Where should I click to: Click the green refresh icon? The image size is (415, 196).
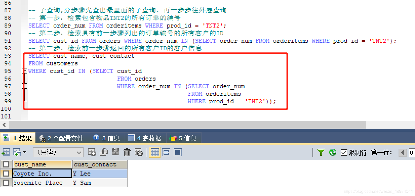point(333,153)
